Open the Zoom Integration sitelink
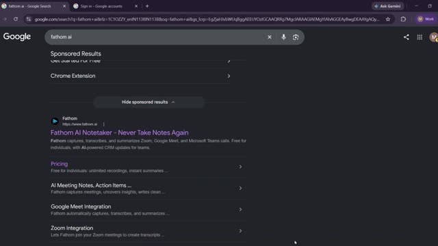 point(72,228)
